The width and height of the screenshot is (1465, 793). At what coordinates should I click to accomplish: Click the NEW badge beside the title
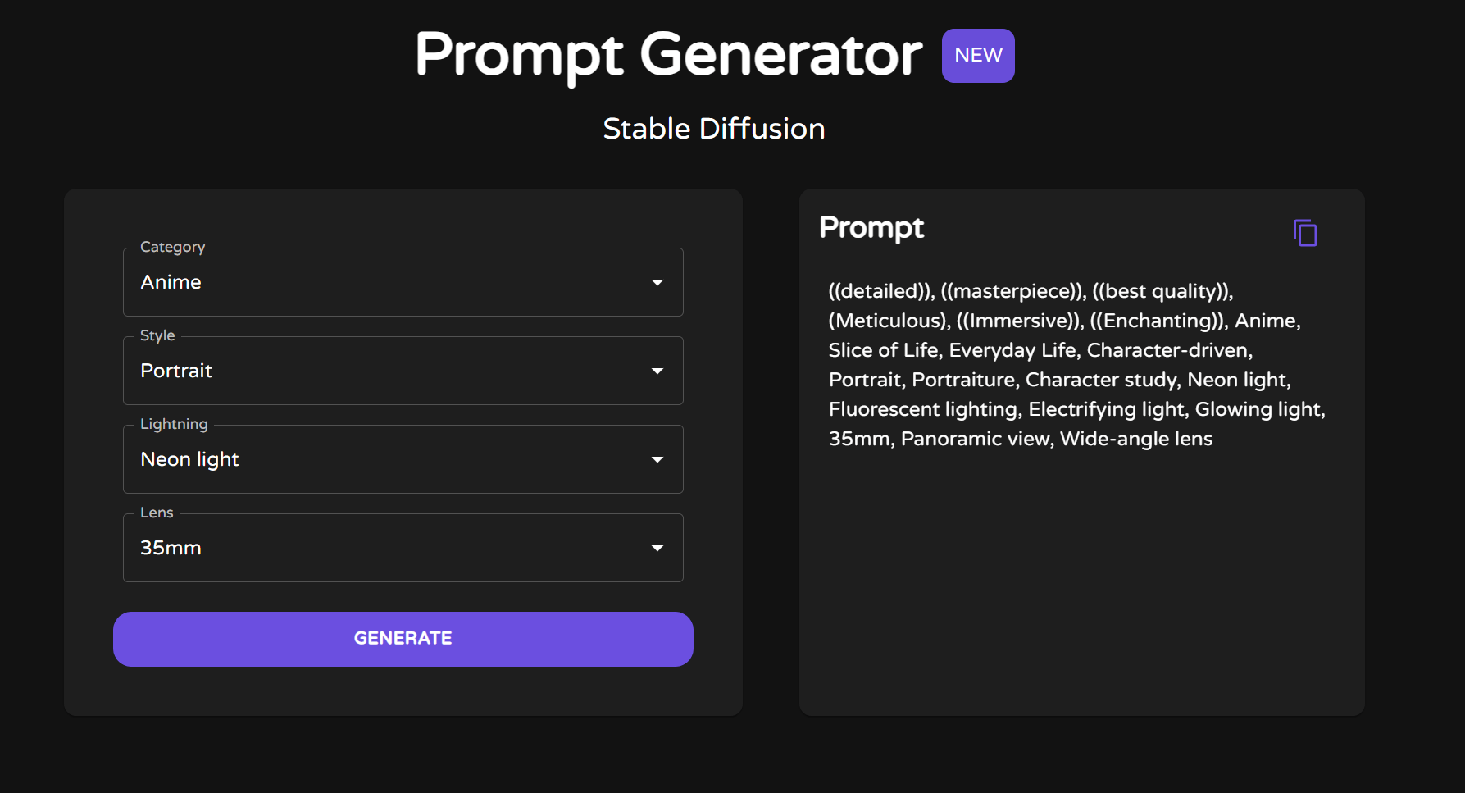click(x=978, y=56)
